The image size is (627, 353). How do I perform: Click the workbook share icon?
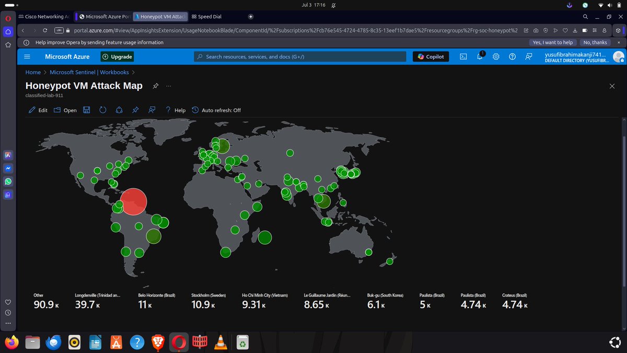click(119, 110)
